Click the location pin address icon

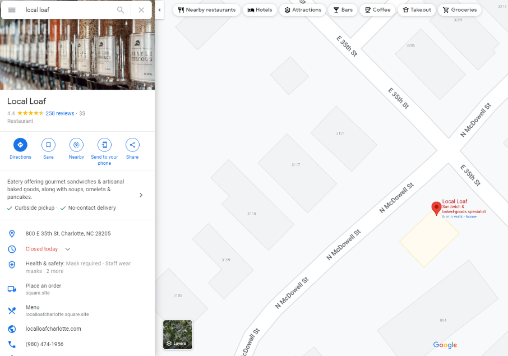tap(12, 234)
